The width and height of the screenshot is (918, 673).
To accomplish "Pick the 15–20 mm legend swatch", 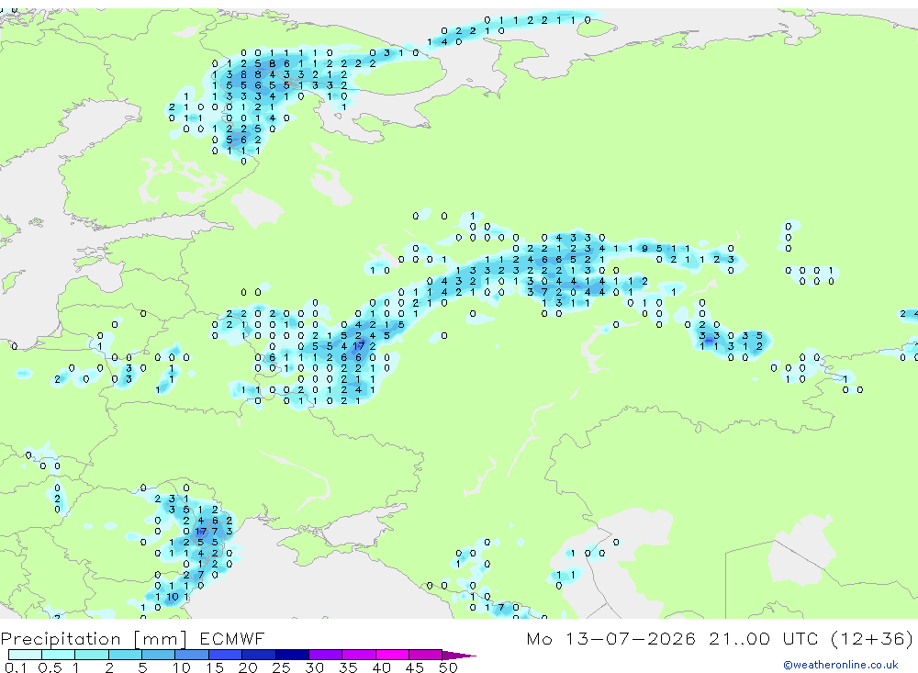I will [225, 655].
